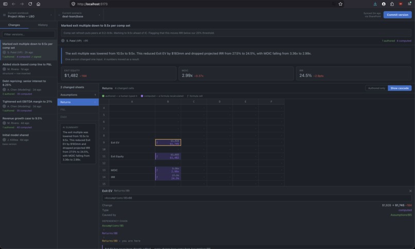The height and width of the screenshot is (249, 415).
Task: Click 'Returns!B8' in the dependency chain
Action: pyautogui.click(x=110, y=233)
